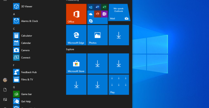
Task: Launch Alarms & Clock from the app list
Action: [x=25, y=21]
